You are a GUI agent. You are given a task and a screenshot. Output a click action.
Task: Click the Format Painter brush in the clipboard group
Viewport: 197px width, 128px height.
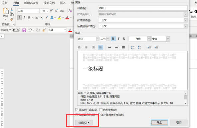(12, 19)
